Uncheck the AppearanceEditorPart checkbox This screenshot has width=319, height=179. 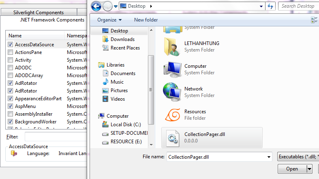click(11, 99)
